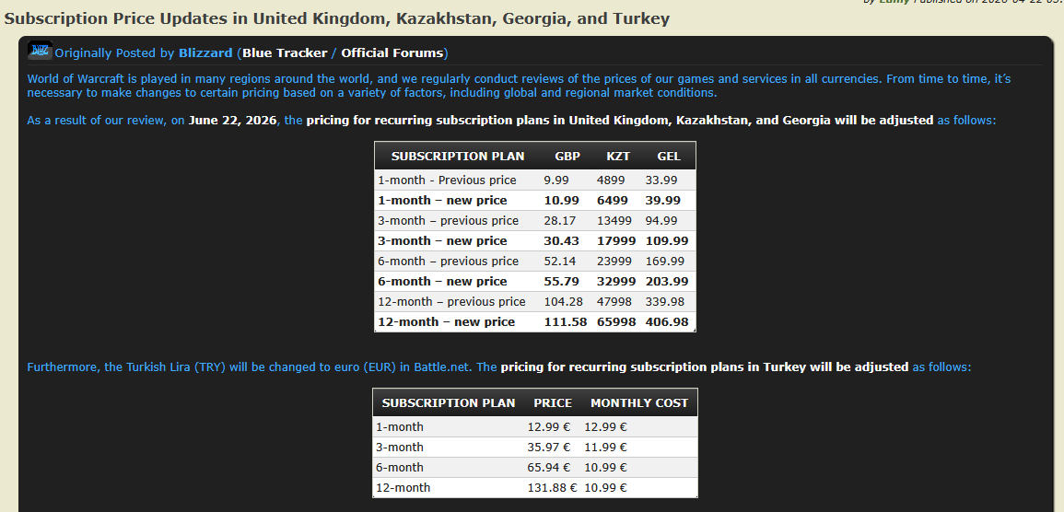Click the 4899 KZT cell

(612, 180)
